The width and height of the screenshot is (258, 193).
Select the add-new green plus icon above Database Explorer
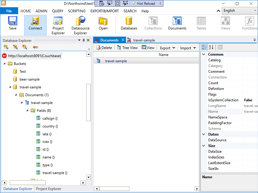pyautogui.click(x=6, y=47)
